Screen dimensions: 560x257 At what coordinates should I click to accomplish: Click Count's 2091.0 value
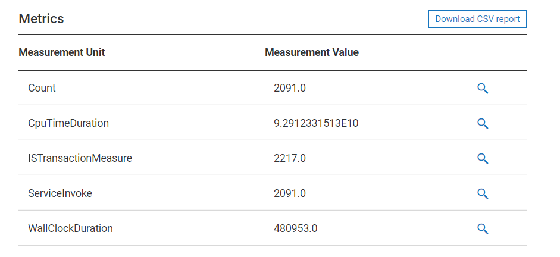pyautogui.click(x=290, y=88)
